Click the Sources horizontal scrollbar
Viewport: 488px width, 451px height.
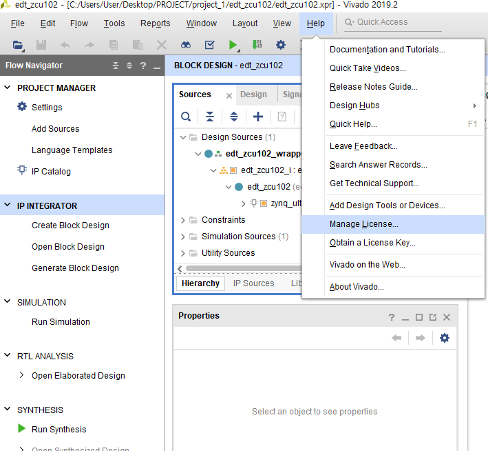(x=244, y=268)
